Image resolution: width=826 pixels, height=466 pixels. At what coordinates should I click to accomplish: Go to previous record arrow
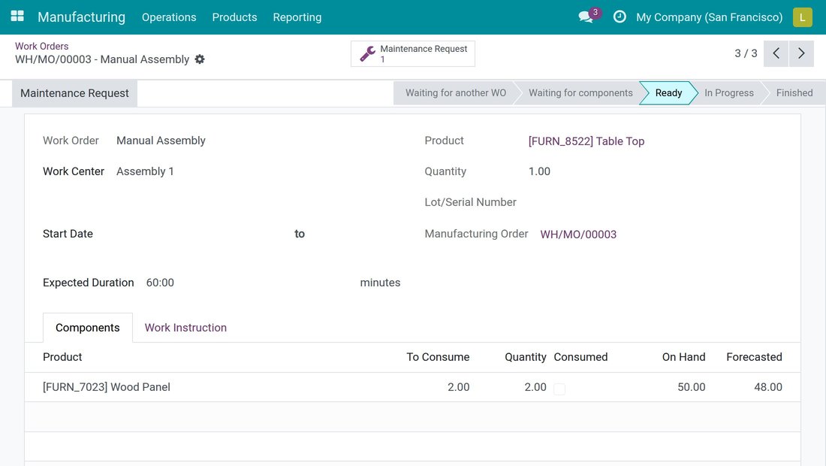tap(776, 53)
